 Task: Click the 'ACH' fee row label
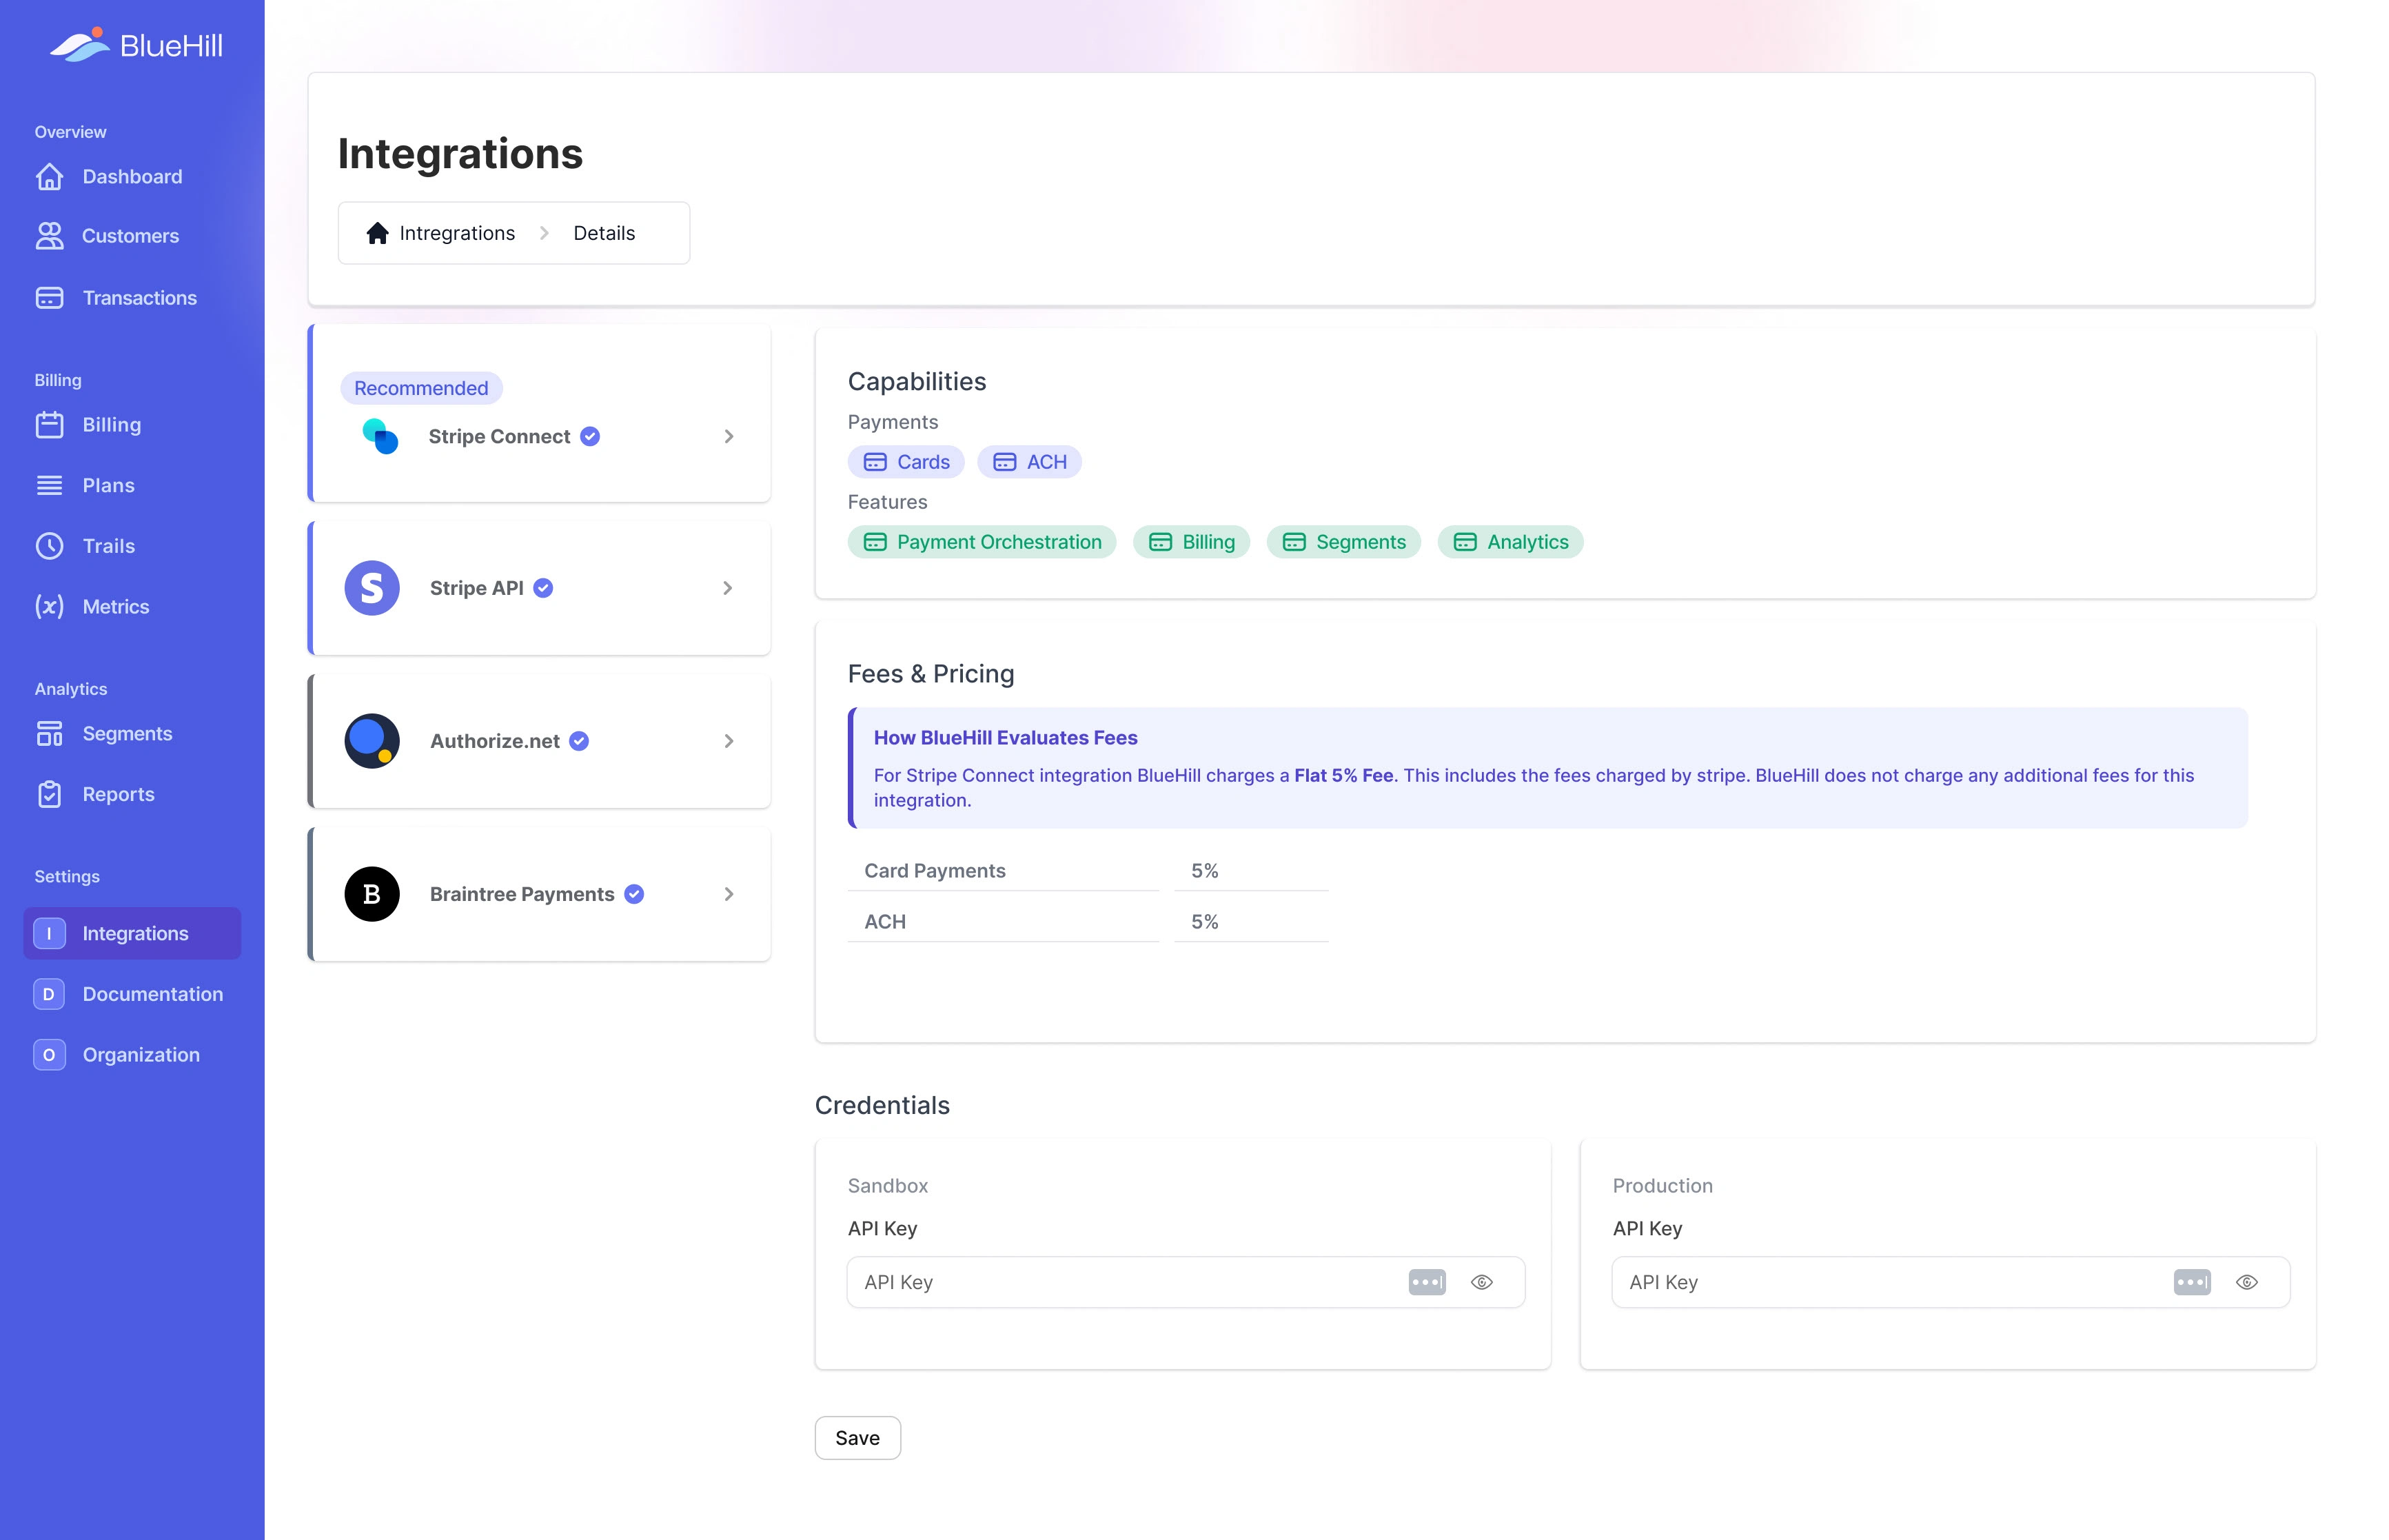[884, 922]
